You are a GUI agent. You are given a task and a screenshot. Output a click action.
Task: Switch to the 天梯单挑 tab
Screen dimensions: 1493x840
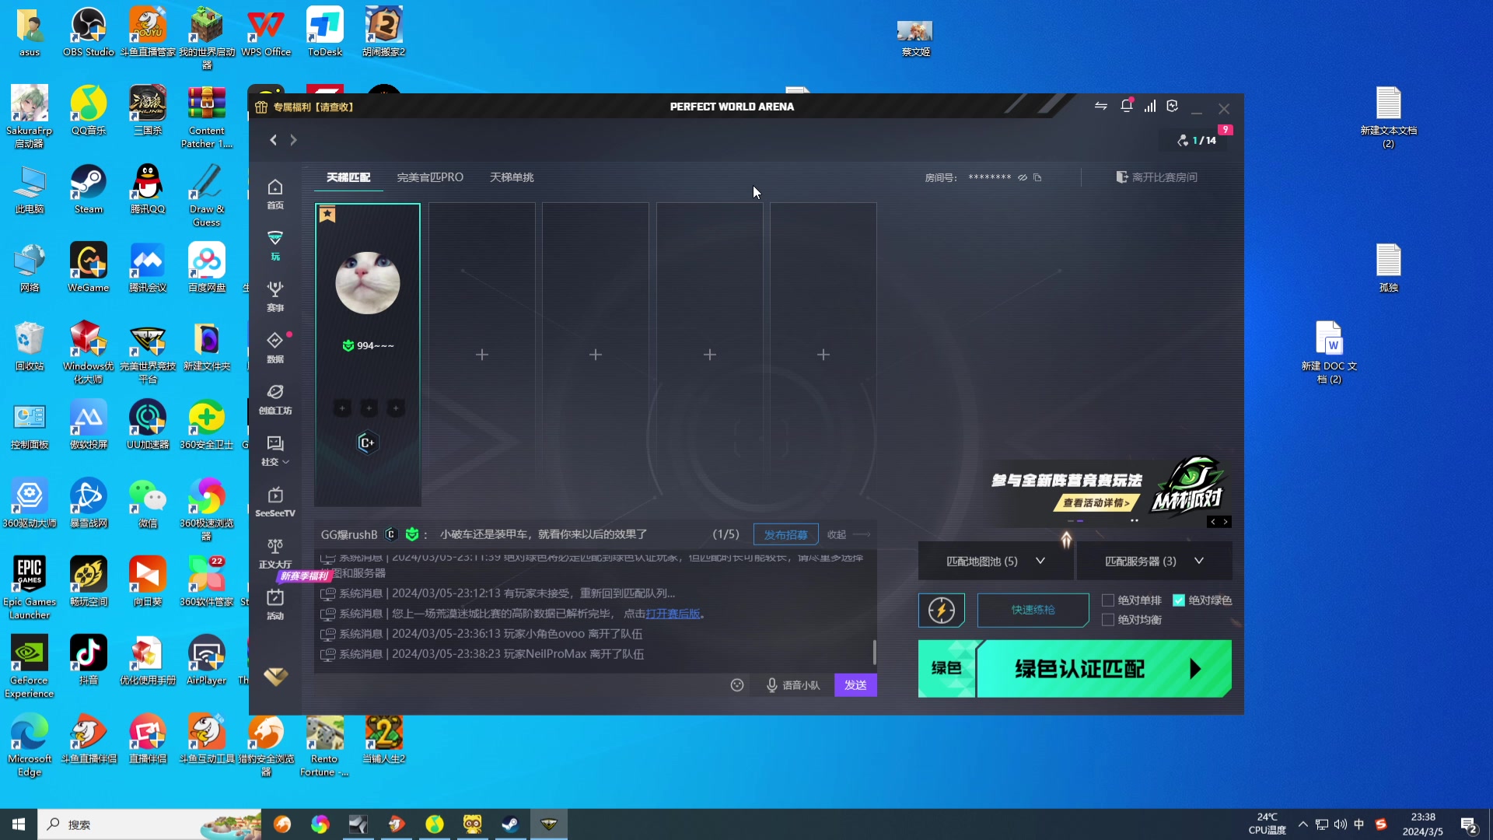(x=512, y=177)
